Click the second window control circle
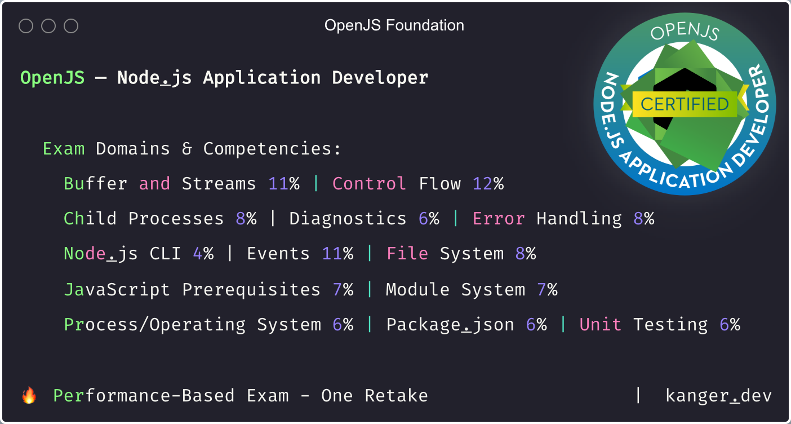This screenshot has width=791, height=424. [48, 26]
